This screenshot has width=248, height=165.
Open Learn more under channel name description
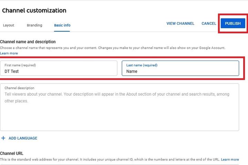pos(9,53)
